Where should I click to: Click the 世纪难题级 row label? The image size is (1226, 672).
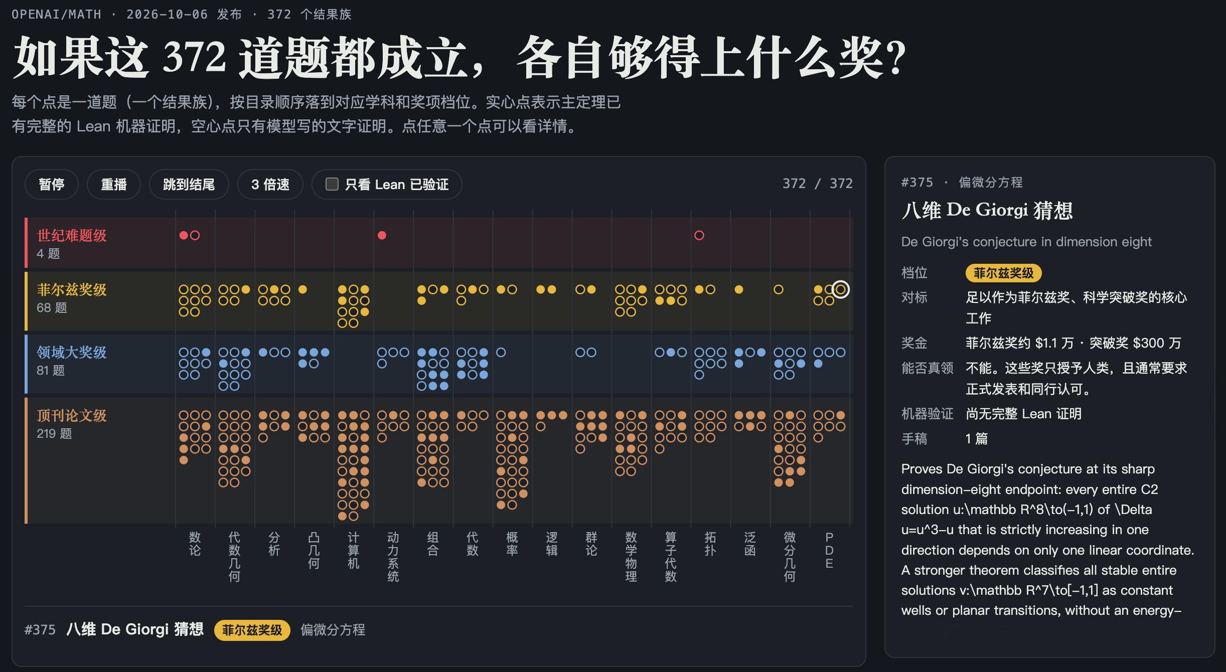pyautogui.click(x=72, y=235)
